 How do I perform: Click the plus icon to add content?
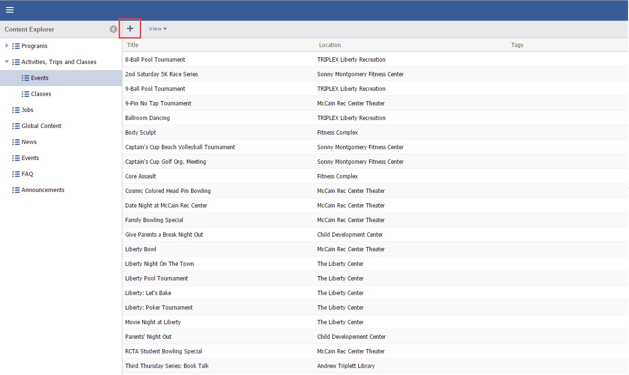[x=130, y=29]
